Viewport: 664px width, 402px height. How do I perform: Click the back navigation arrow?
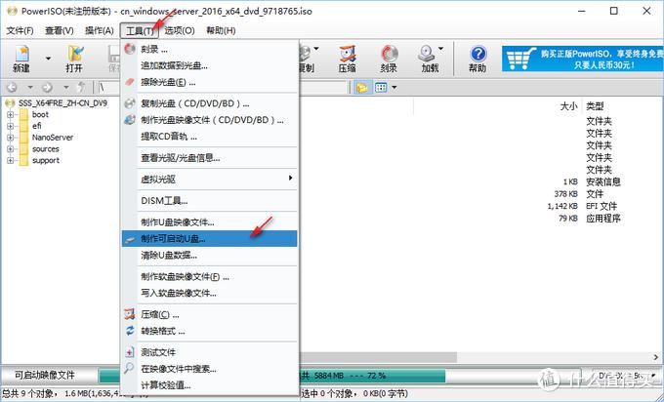(13, 88)
